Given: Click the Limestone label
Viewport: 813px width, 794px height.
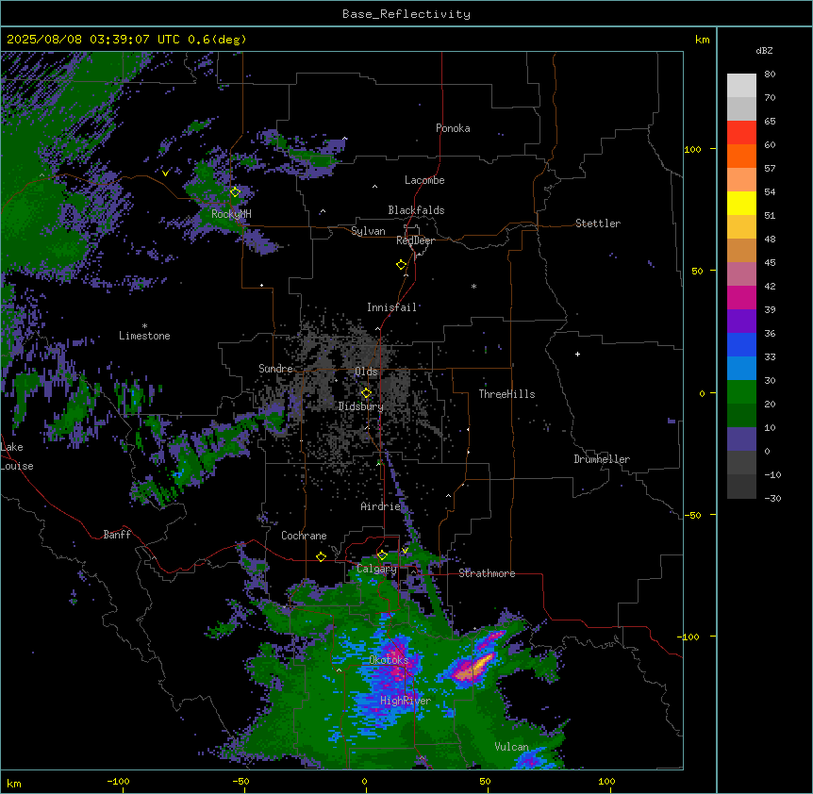Looking at the screenshot, I should click(x=144, y=336).
